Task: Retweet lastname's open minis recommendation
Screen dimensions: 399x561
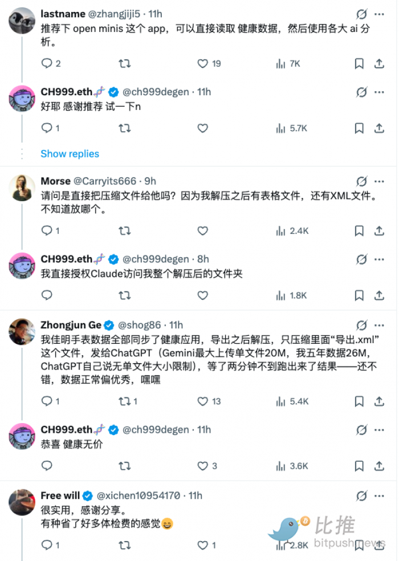Action: click(124, 64)
